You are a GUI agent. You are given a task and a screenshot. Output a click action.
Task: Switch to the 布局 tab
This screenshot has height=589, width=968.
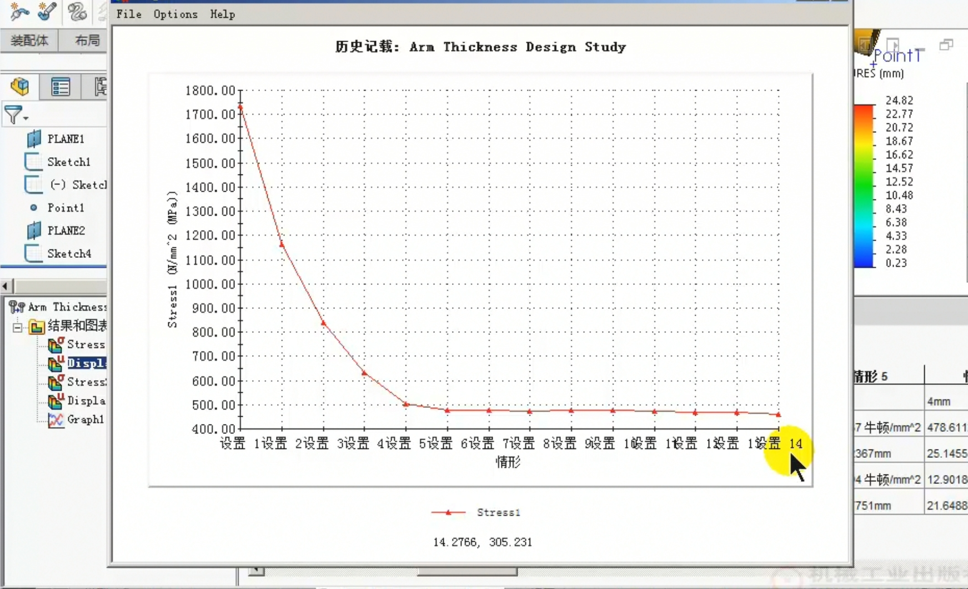87,41
